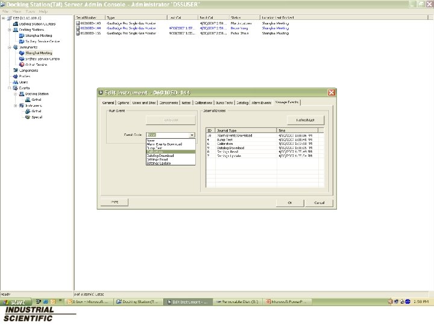Image resolution: width=434 pixels, height=326 pixels.
Task: Click the Instruments node icon
Action: [16, 47]
